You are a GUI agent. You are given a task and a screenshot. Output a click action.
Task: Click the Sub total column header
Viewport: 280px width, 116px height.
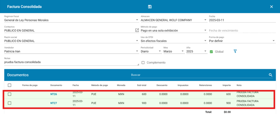click(142, 85)
